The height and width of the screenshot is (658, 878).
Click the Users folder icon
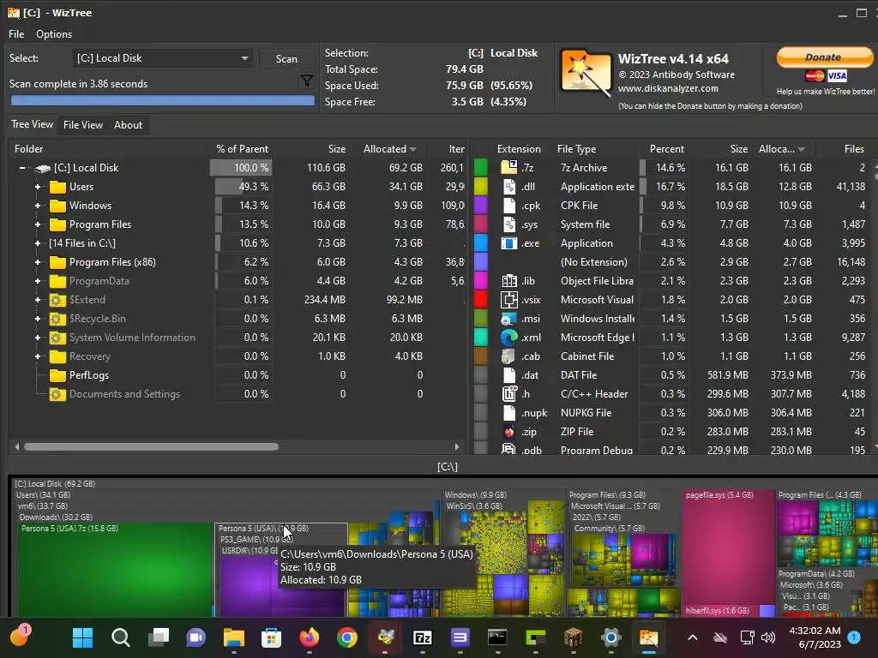(x=57, y=186)
